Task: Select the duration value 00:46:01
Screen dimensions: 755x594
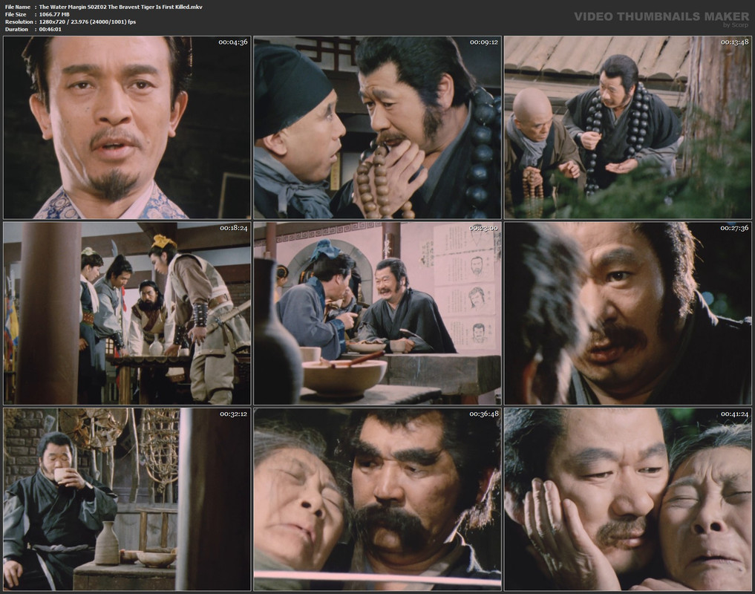Action: [x=50, y=30]
